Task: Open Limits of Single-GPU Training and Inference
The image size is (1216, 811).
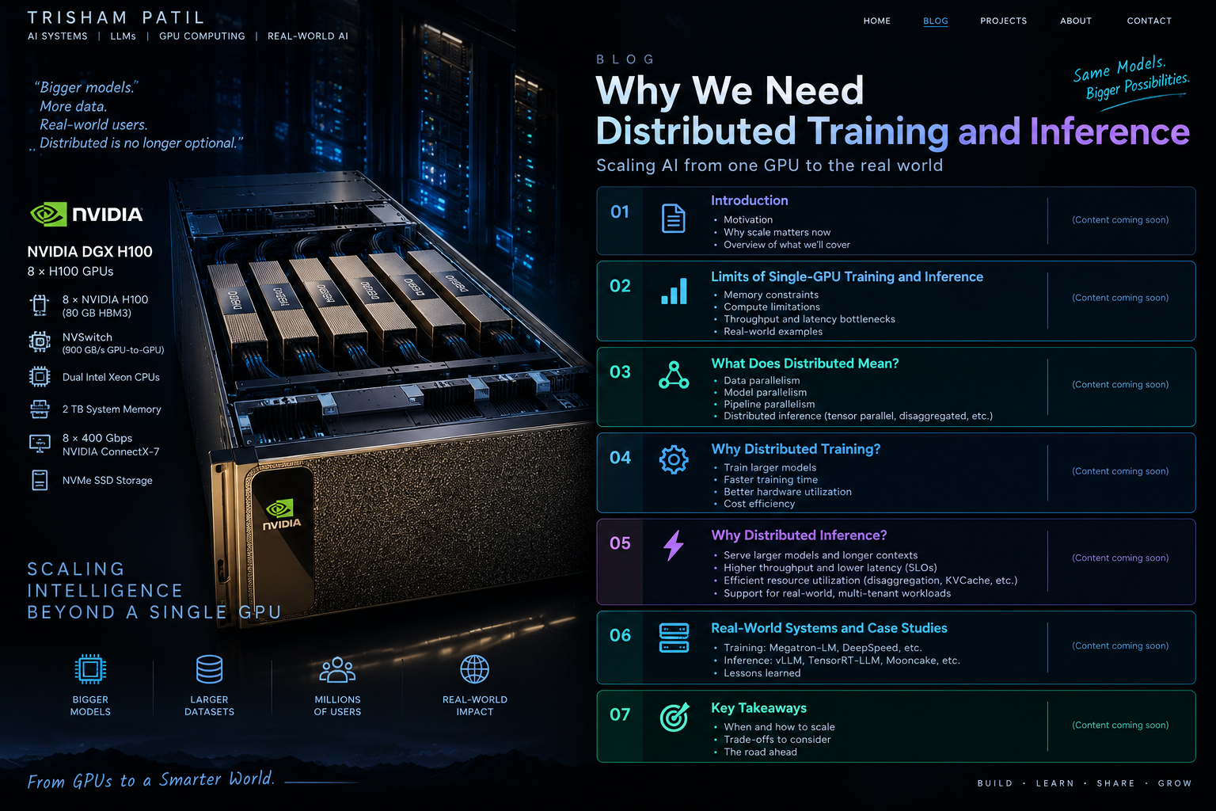Action: pyautogui.click(x=846, y=276)
